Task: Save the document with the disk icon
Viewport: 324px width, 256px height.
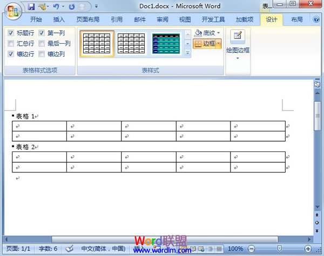Action: pos(31,7)
